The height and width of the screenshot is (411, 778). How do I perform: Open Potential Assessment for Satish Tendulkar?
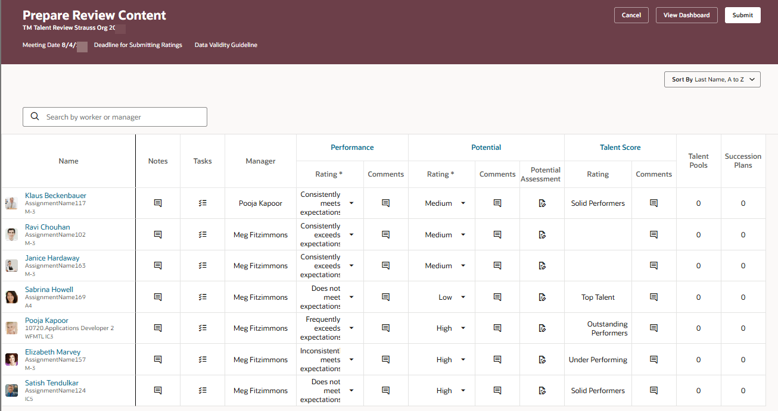(x=542, y=390)
